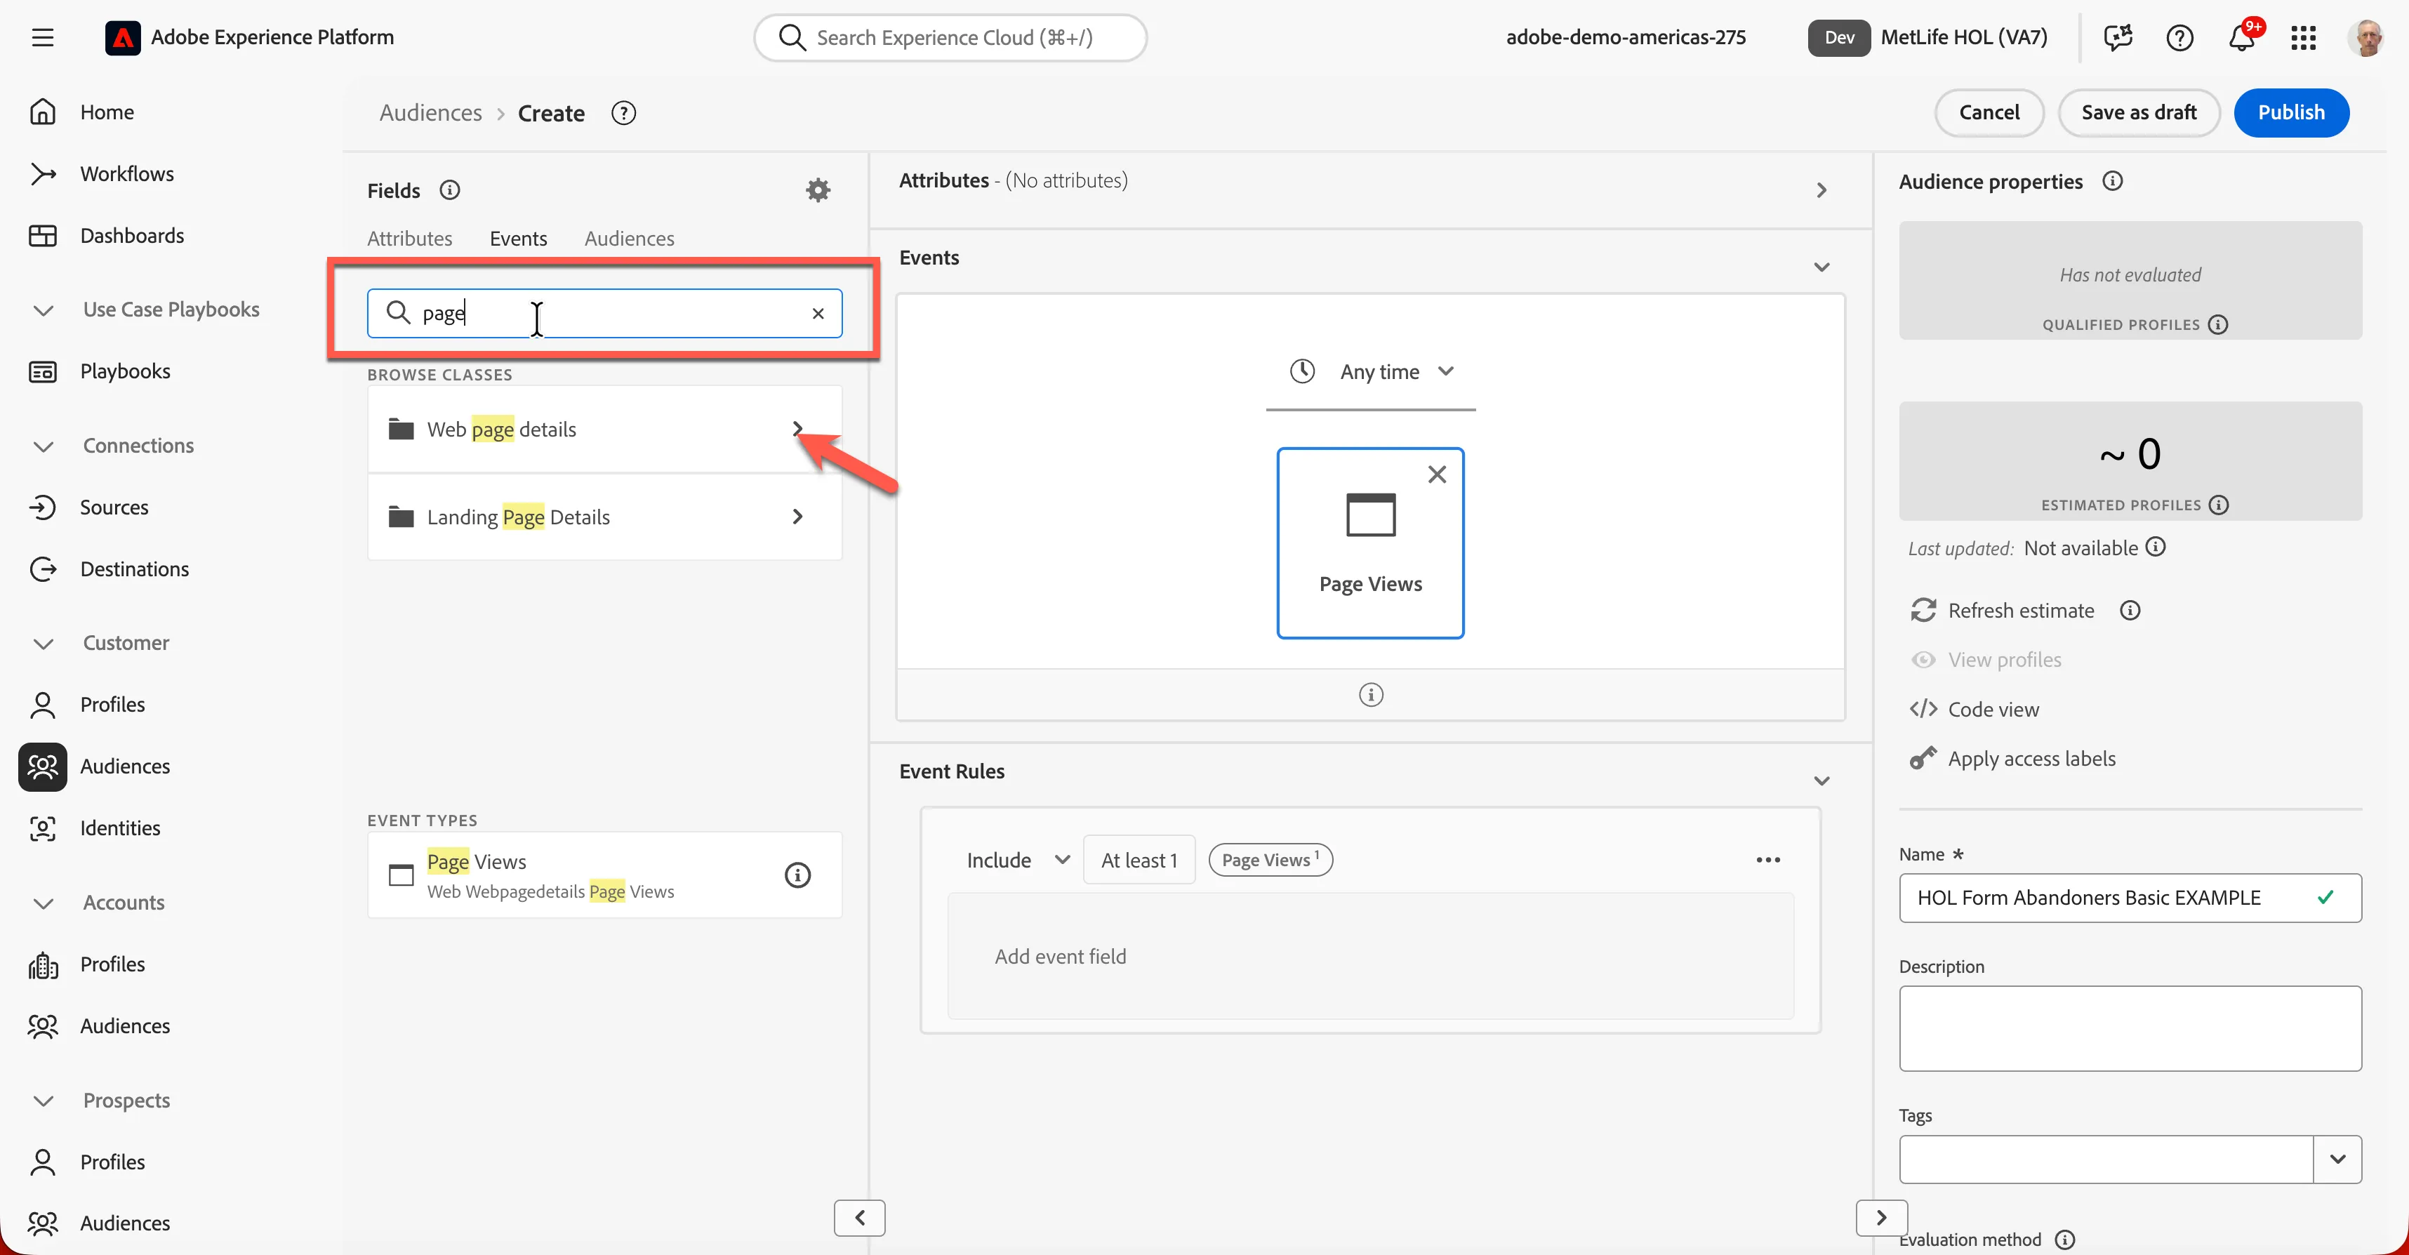Open the Include dropdown
2409x1255 pixels.
[1018, 859]
